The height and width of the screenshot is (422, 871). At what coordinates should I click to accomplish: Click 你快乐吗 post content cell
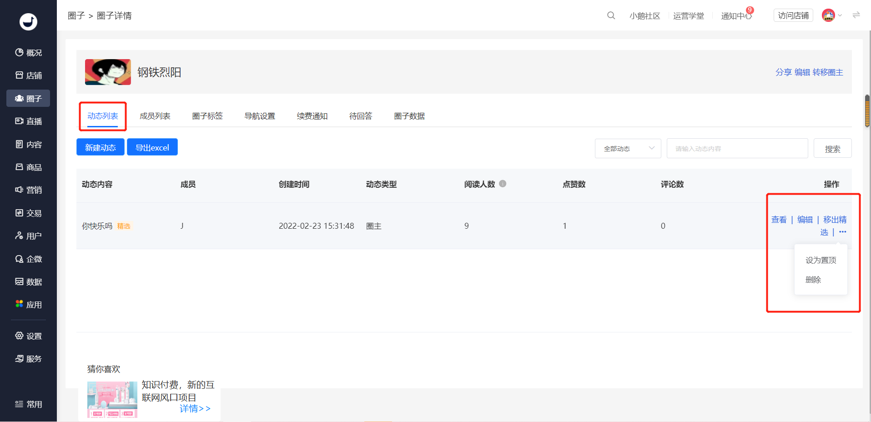pos(97,226)
